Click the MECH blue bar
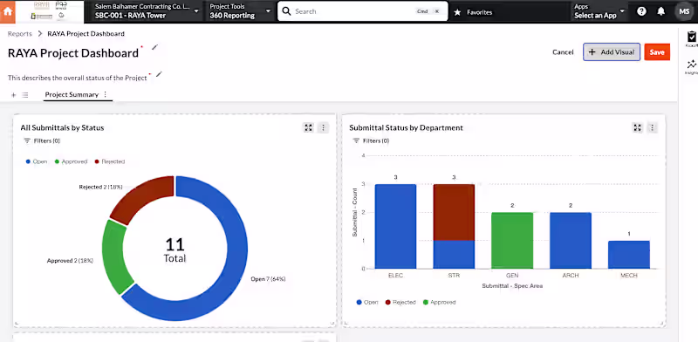This screenshot has height=342, width=698. coord(628,255)
